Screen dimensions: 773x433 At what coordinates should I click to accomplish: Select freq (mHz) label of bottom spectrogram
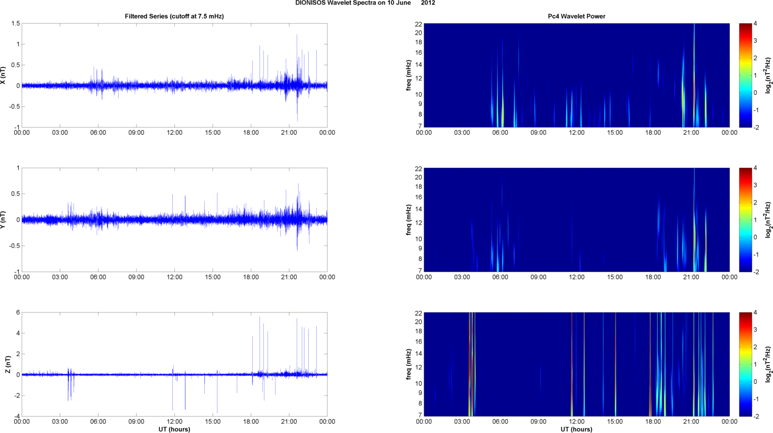[408, 364]
